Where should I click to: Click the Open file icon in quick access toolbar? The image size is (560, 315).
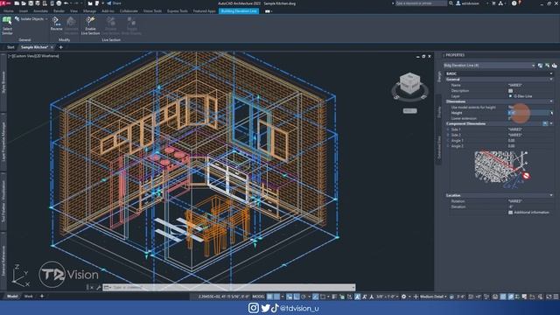[x=24, y=3]
